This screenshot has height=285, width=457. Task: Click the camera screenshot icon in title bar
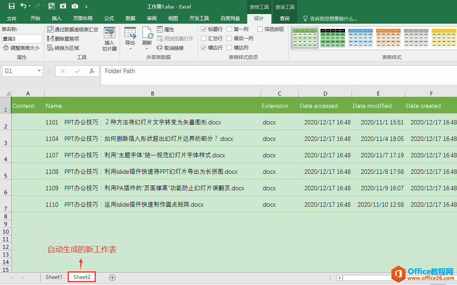pyautogui.click(x=75, y=6)
